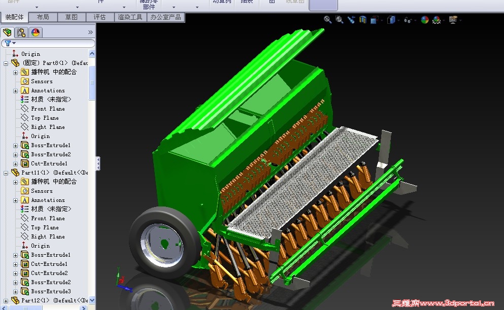
Task: Switch to the 渲染工具 tab
Action: 130,17
